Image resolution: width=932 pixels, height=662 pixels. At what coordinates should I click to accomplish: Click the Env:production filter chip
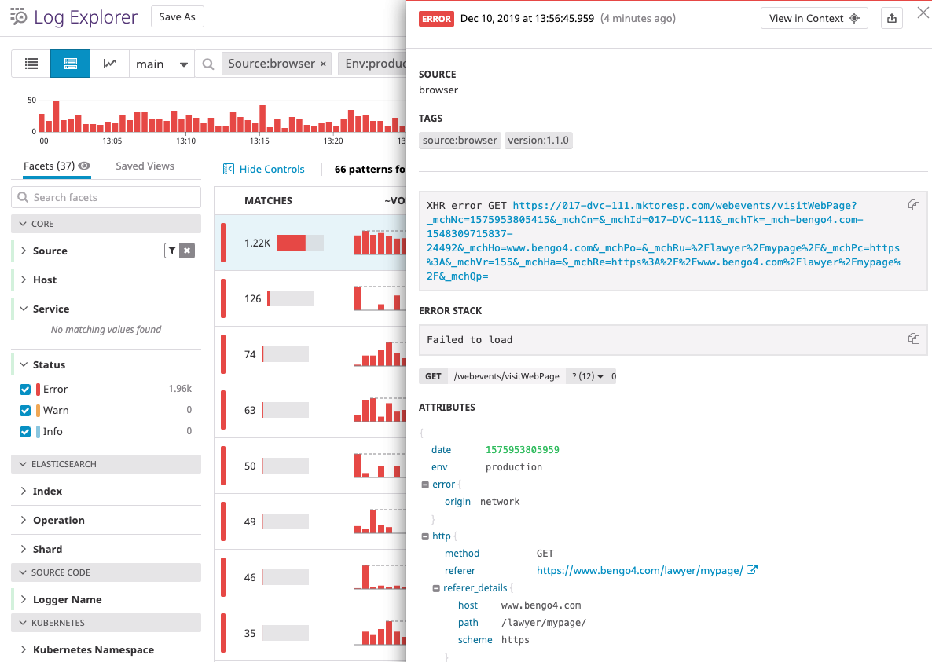click(372, 64)
